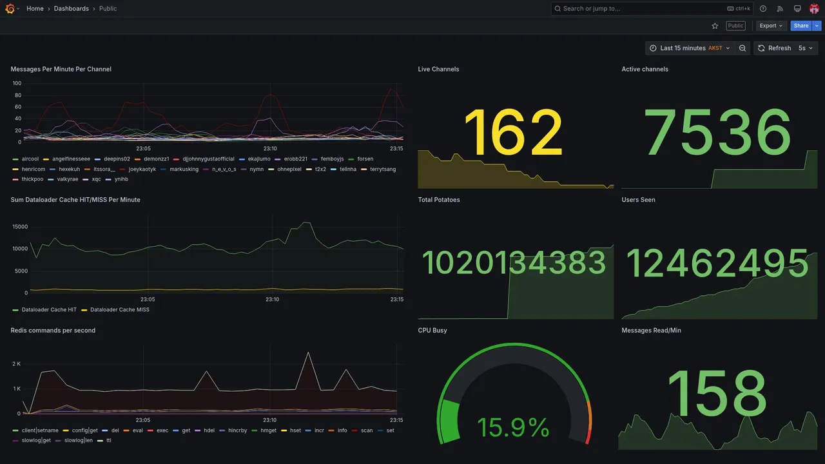
Task: Click the zoom out time range icon
Action: tap(742, 48)
